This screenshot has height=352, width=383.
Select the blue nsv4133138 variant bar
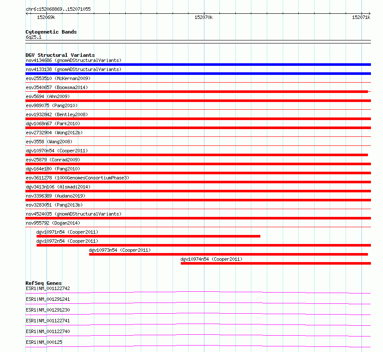pyautogui.click(x=198, y=74)
